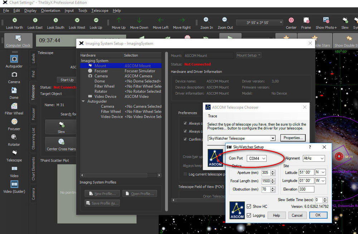Click the Look North toolbar icon
Screen dimensions: 358x234
click(x=14, y=20)
